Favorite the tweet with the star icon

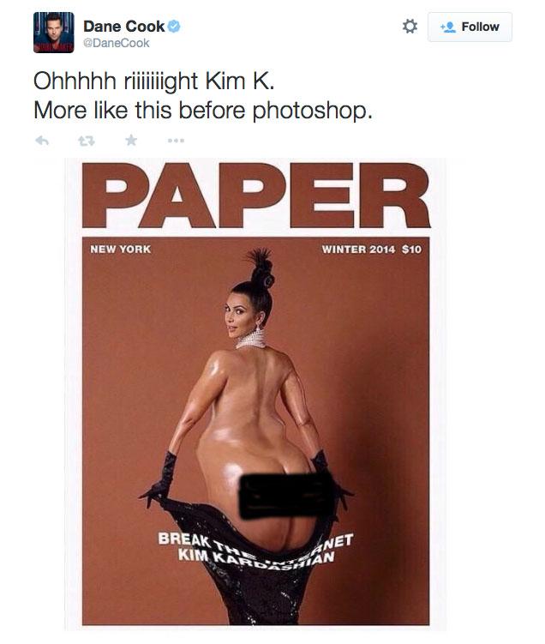point(131,140)
